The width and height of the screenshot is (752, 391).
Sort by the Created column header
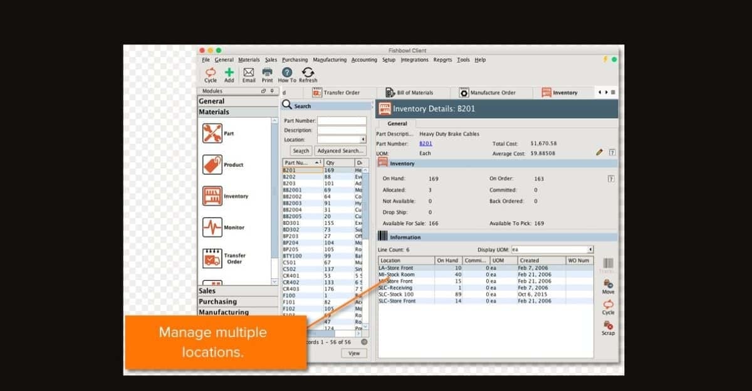[541, 260]
